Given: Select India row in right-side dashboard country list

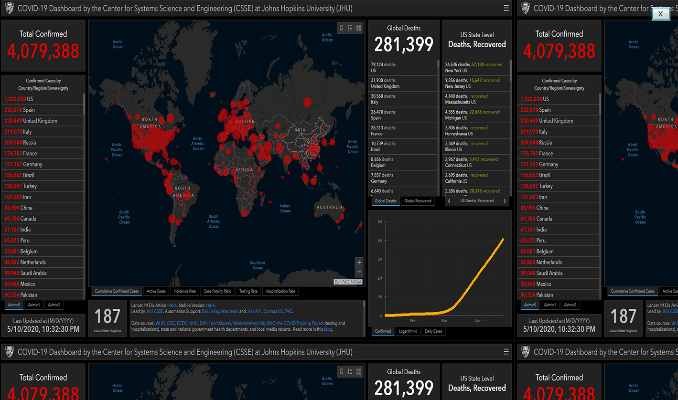Looking at the screenshot, I should click(x=559, y=230).
